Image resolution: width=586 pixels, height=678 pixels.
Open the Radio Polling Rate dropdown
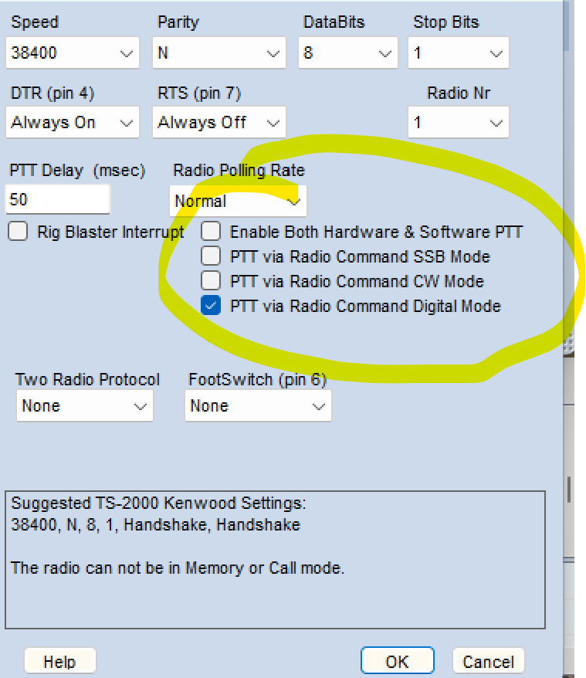[238, 201]
